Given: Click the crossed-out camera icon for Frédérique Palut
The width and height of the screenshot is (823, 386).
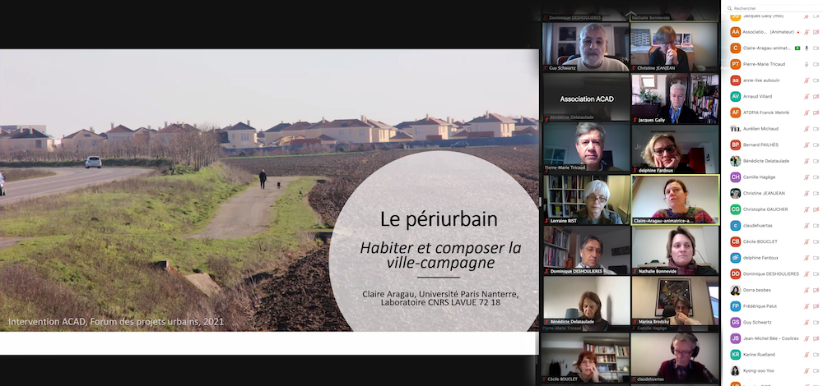Looking at the screenshot, I should tap(816, 306).
